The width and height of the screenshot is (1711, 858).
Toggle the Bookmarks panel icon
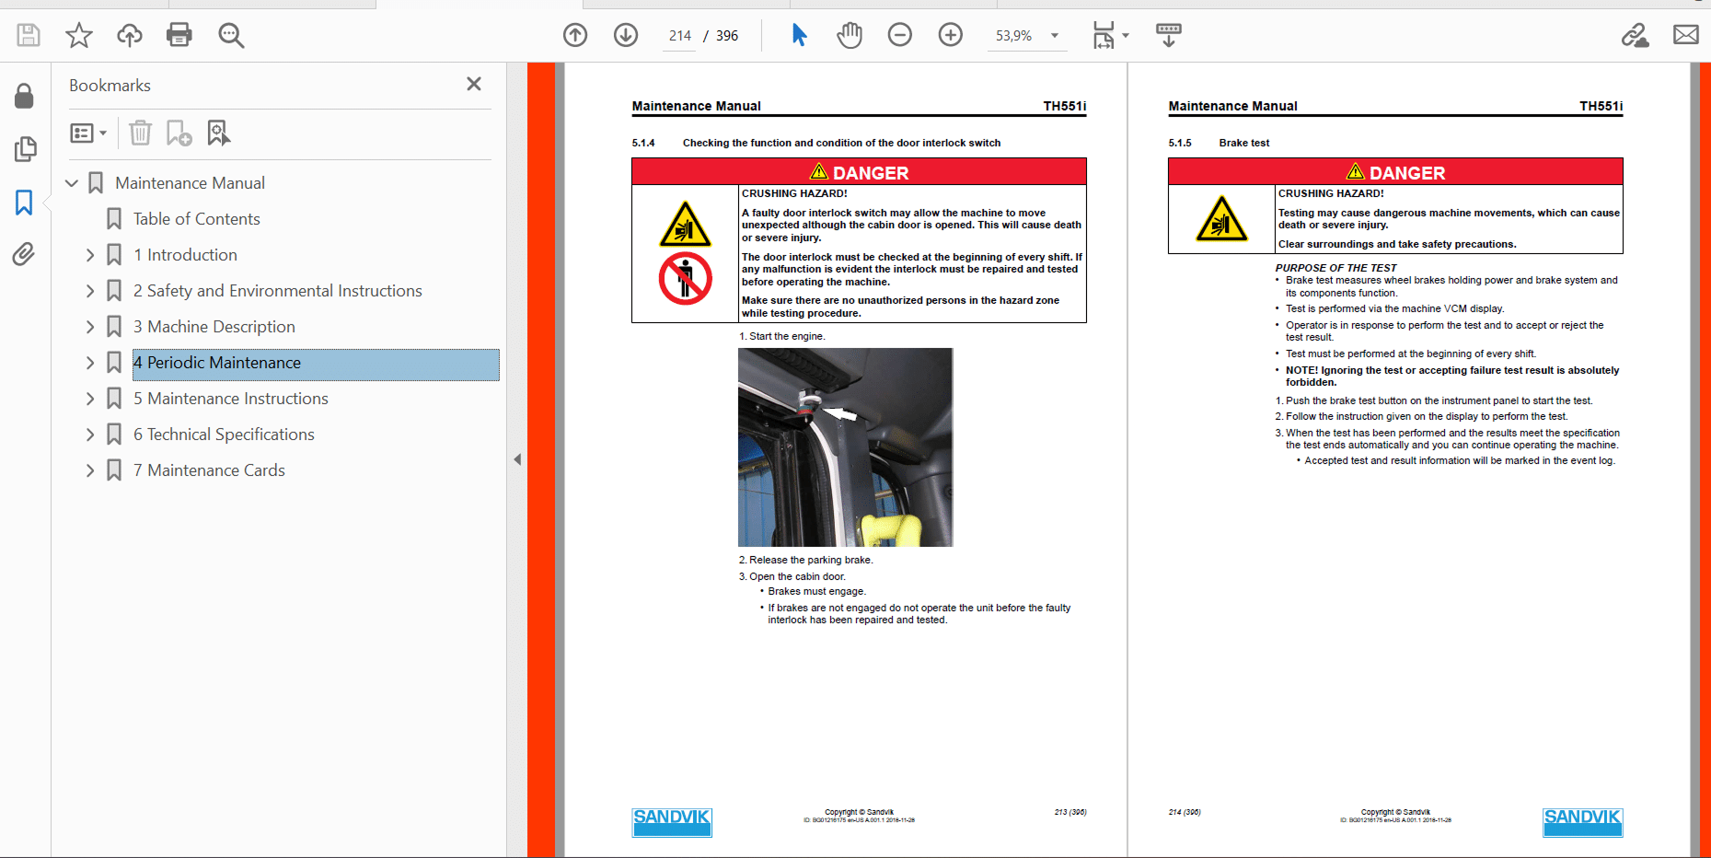(24, 203)
